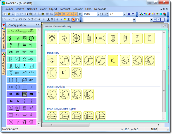This screenshot has height=135, width=173.
Task: Open favorites heart icon in toolbar
Action: [149, 14]
